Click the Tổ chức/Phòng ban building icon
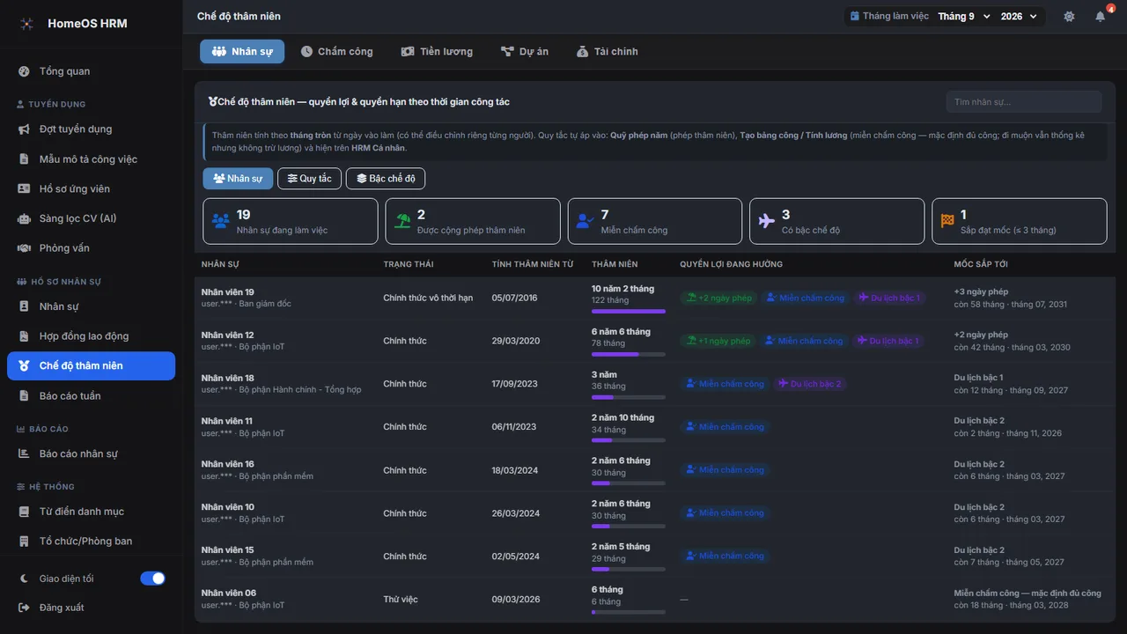This screenshot has height=634, width=1127. [24, 542]
